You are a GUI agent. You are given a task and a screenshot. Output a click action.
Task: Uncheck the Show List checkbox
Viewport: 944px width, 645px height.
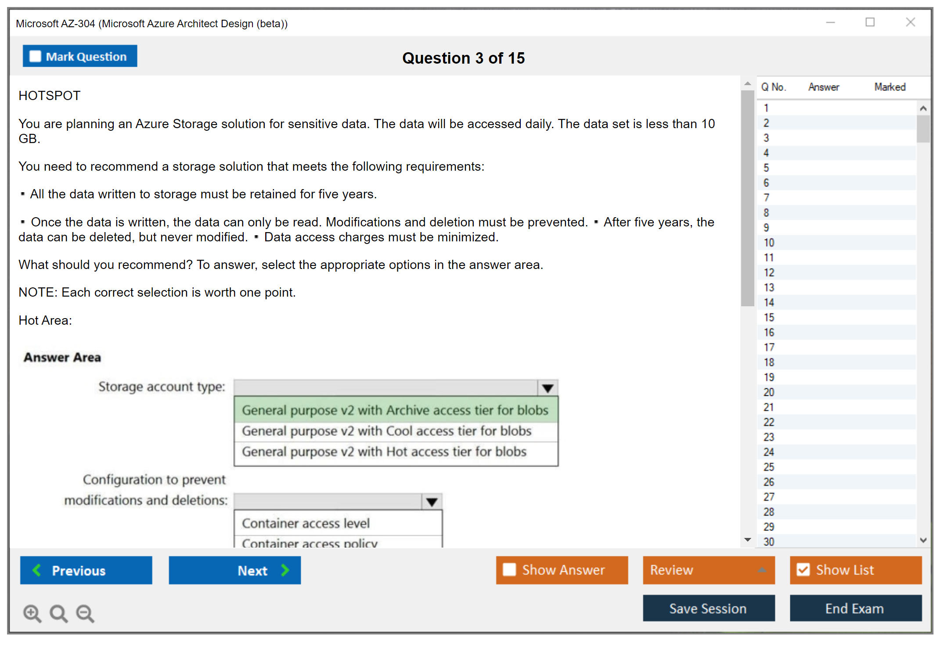[803, 570]
